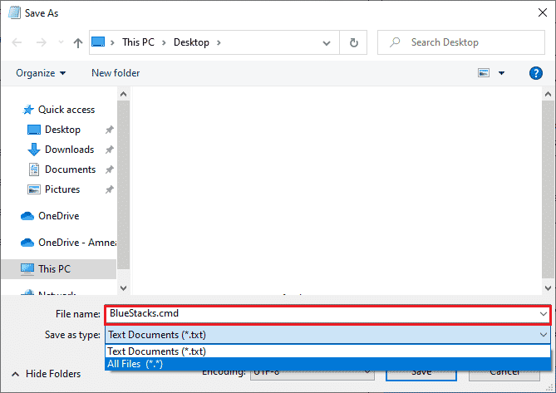Image resolution: width=556 pixels, height=393 pixels.
Task: Click the forward navigation arrow
Action: click(x=41, y=42)
